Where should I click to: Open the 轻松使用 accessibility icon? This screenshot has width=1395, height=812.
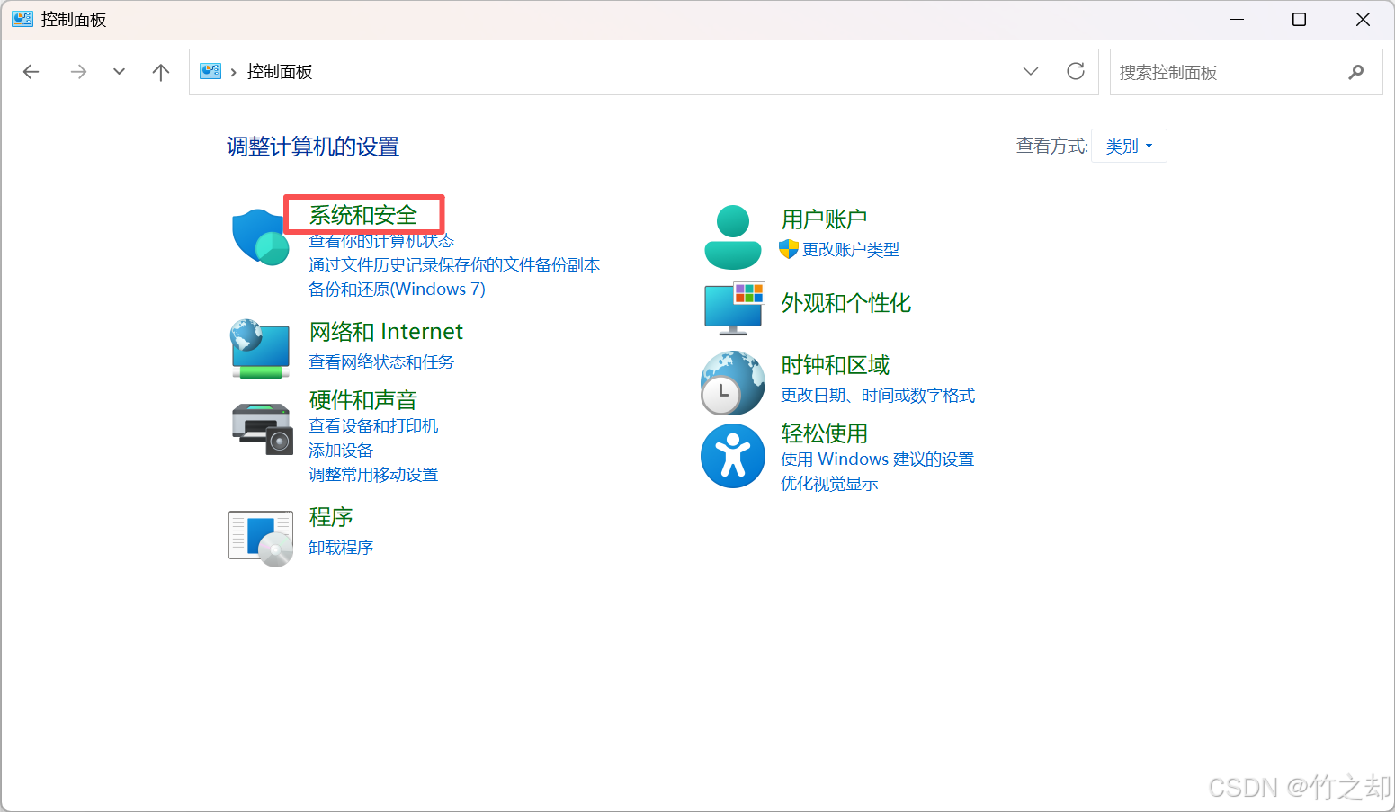point(733,456)
